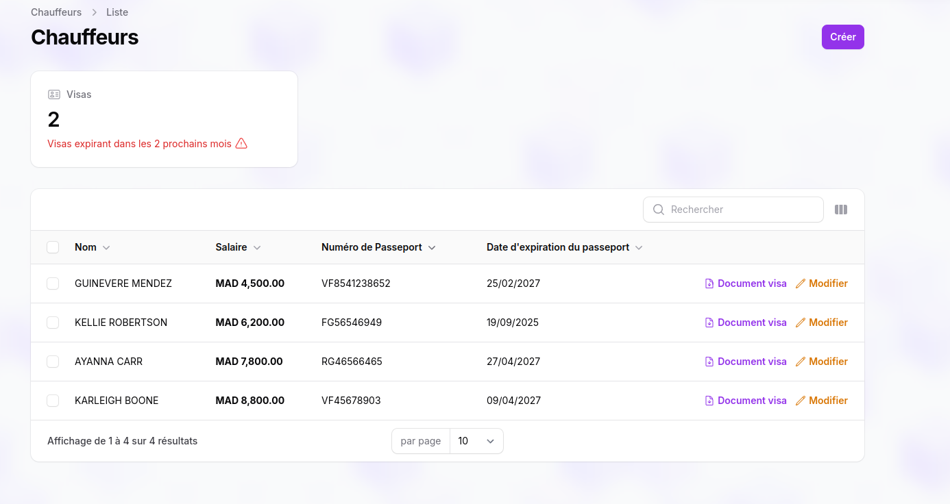Open the per page count dropdown
This screenshot has height=504, width=950.
click(476, 441)
